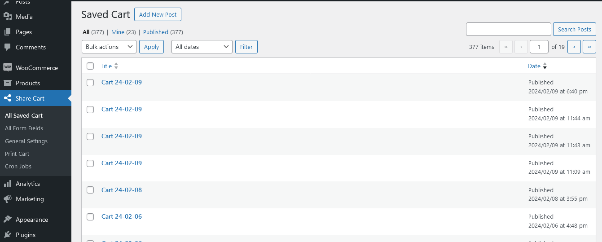
Task: Show All (377) posts filter link
Action: click(x=93, y=32)
